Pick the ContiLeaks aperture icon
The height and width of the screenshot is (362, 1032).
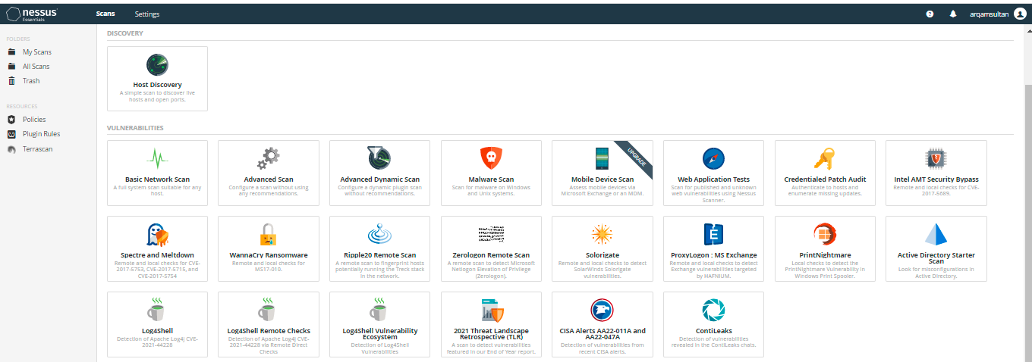(713, 310)
